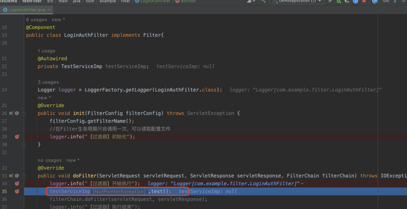Build project with the green hammer icon
Viewport: 407px width, 209px height.
tap(263, 1)
